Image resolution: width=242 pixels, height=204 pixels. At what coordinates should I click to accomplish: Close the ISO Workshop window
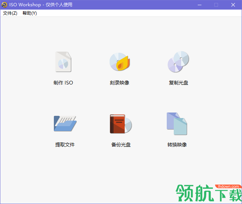233,5
